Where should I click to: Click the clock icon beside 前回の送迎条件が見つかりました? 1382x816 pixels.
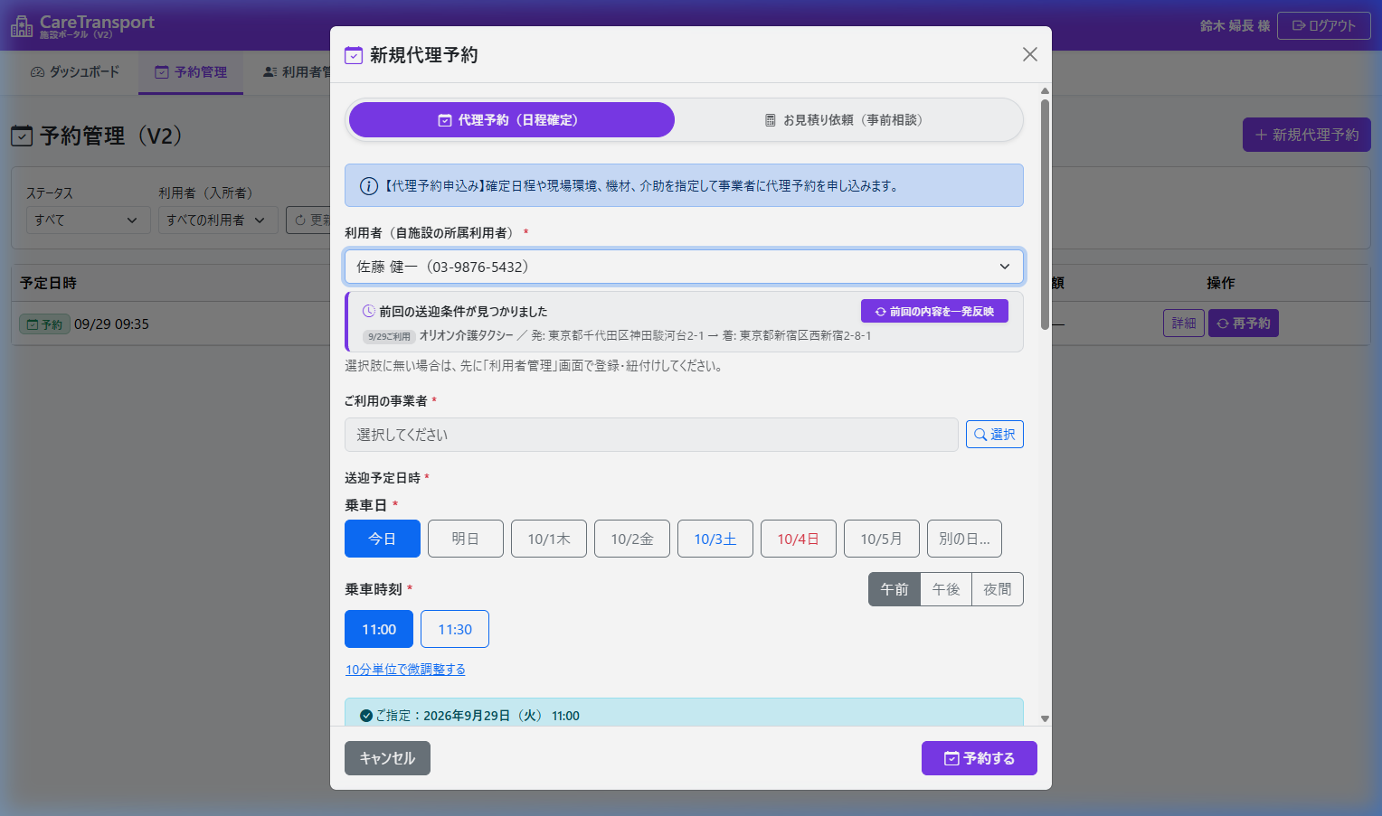(x=369, y=311)
